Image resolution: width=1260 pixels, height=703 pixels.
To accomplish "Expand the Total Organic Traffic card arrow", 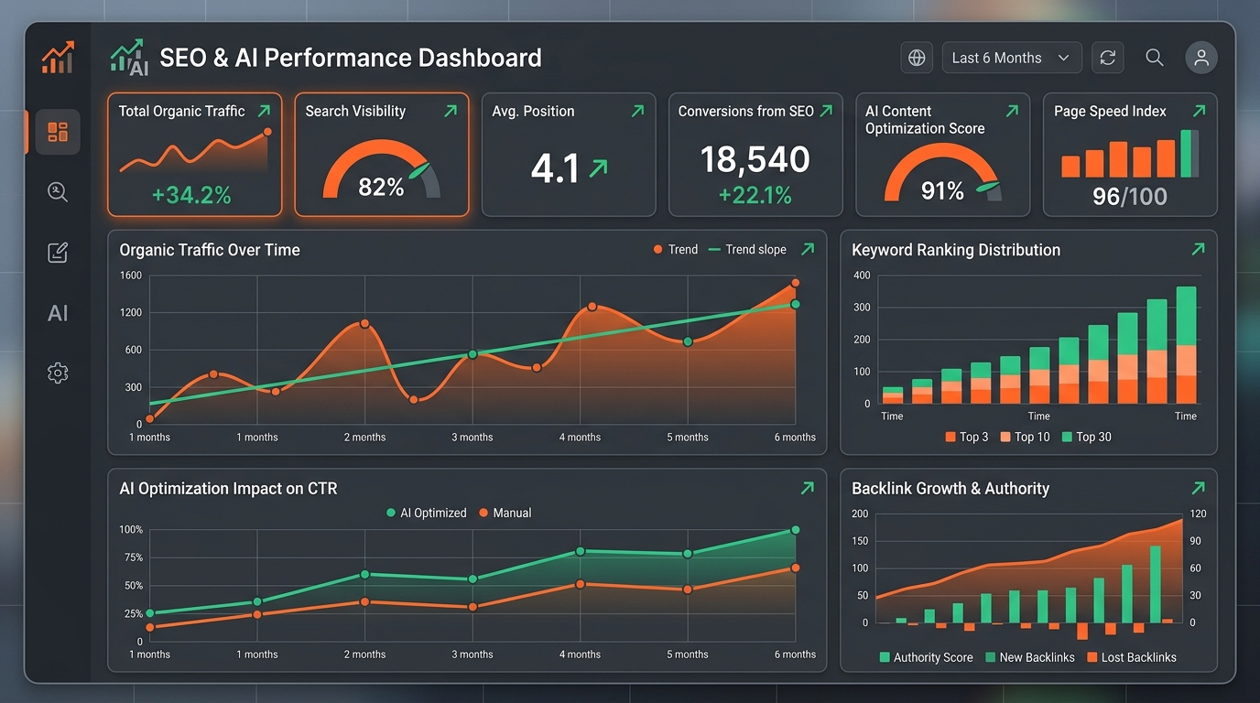I will (264, 111).
